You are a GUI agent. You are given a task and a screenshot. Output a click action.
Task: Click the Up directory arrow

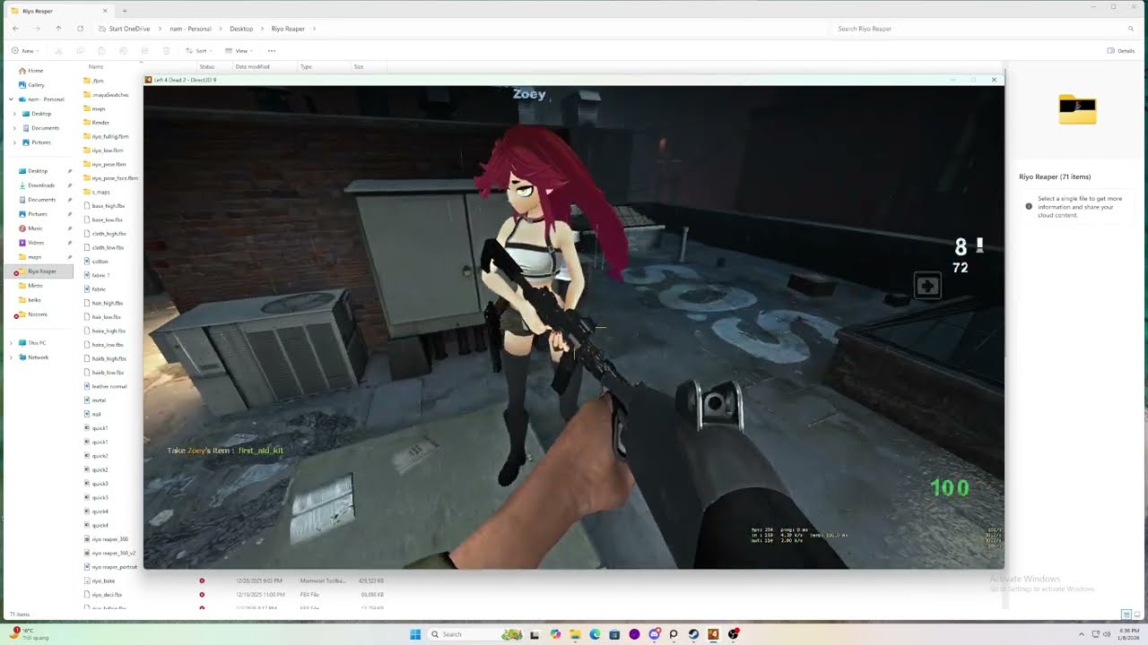point(58,29)
